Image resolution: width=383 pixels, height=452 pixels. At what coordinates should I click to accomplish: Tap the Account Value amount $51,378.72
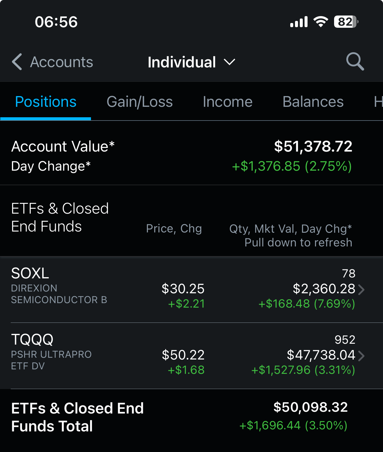313,146
